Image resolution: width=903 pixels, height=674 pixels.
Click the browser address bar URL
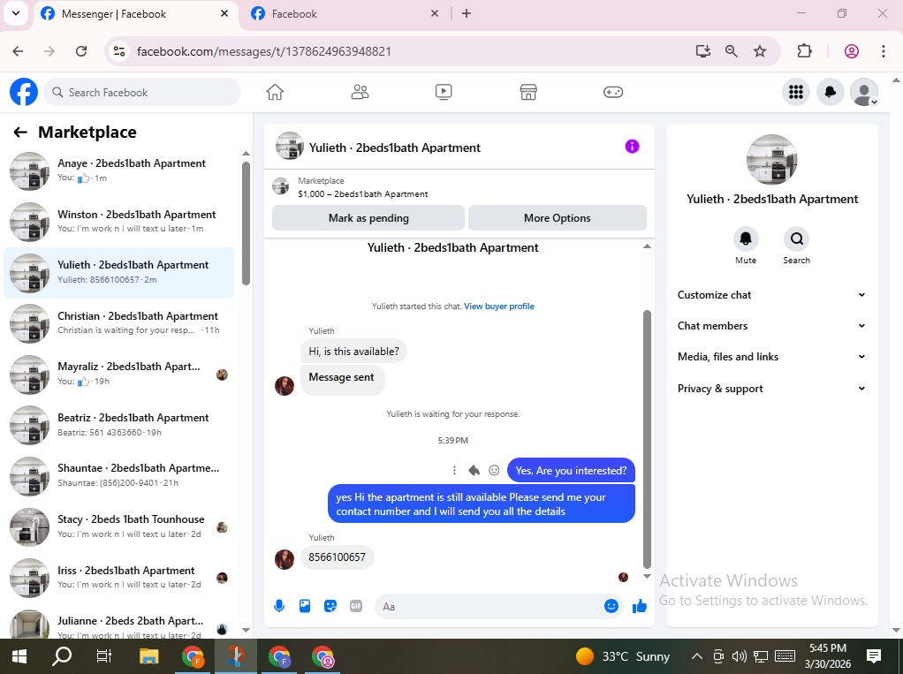tap(264, 51)
